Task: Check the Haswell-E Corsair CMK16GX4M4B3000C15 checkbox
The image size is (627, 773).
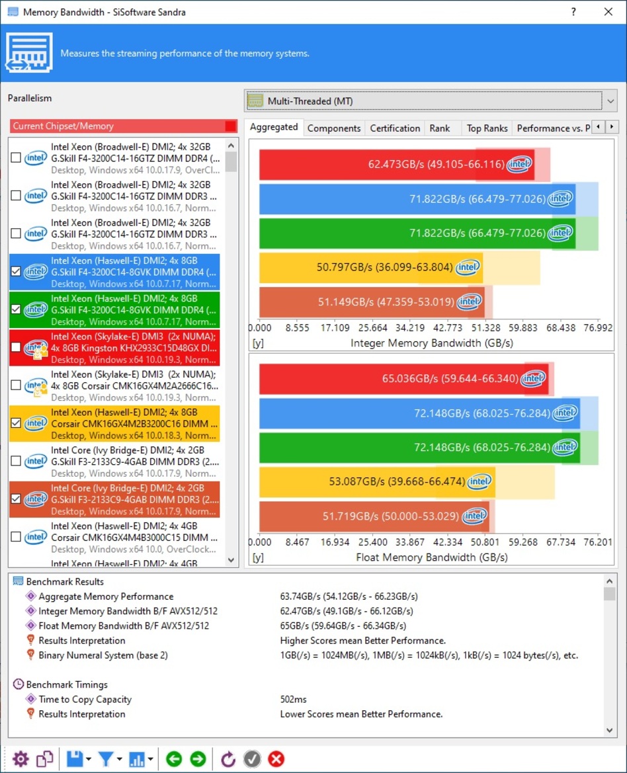Action: click(16, 538)
